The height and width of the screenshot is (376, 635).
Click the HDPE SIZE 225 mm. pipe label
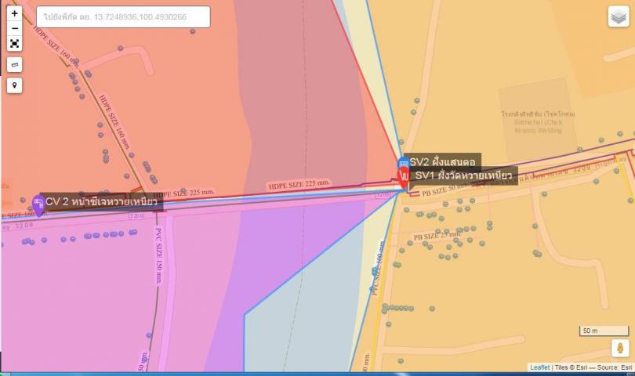(x=299, y=184)
